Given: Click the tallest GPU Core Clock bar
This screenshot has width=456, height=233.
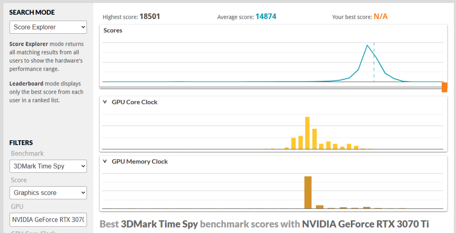Looking at the screenshot, I should click(307, 133).
